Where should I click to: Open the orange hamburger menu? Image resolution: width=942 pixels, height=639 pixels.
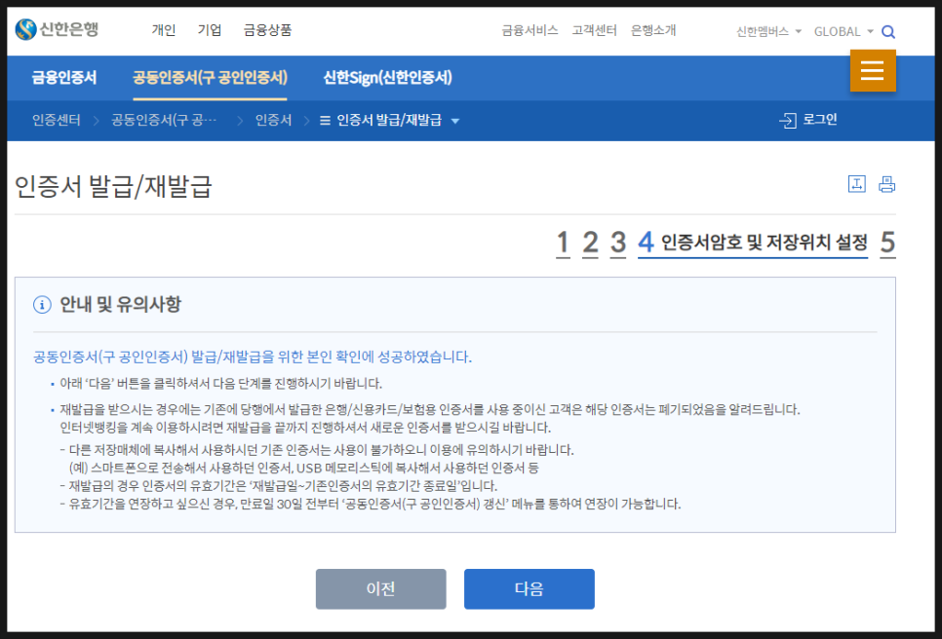[873, 70]
